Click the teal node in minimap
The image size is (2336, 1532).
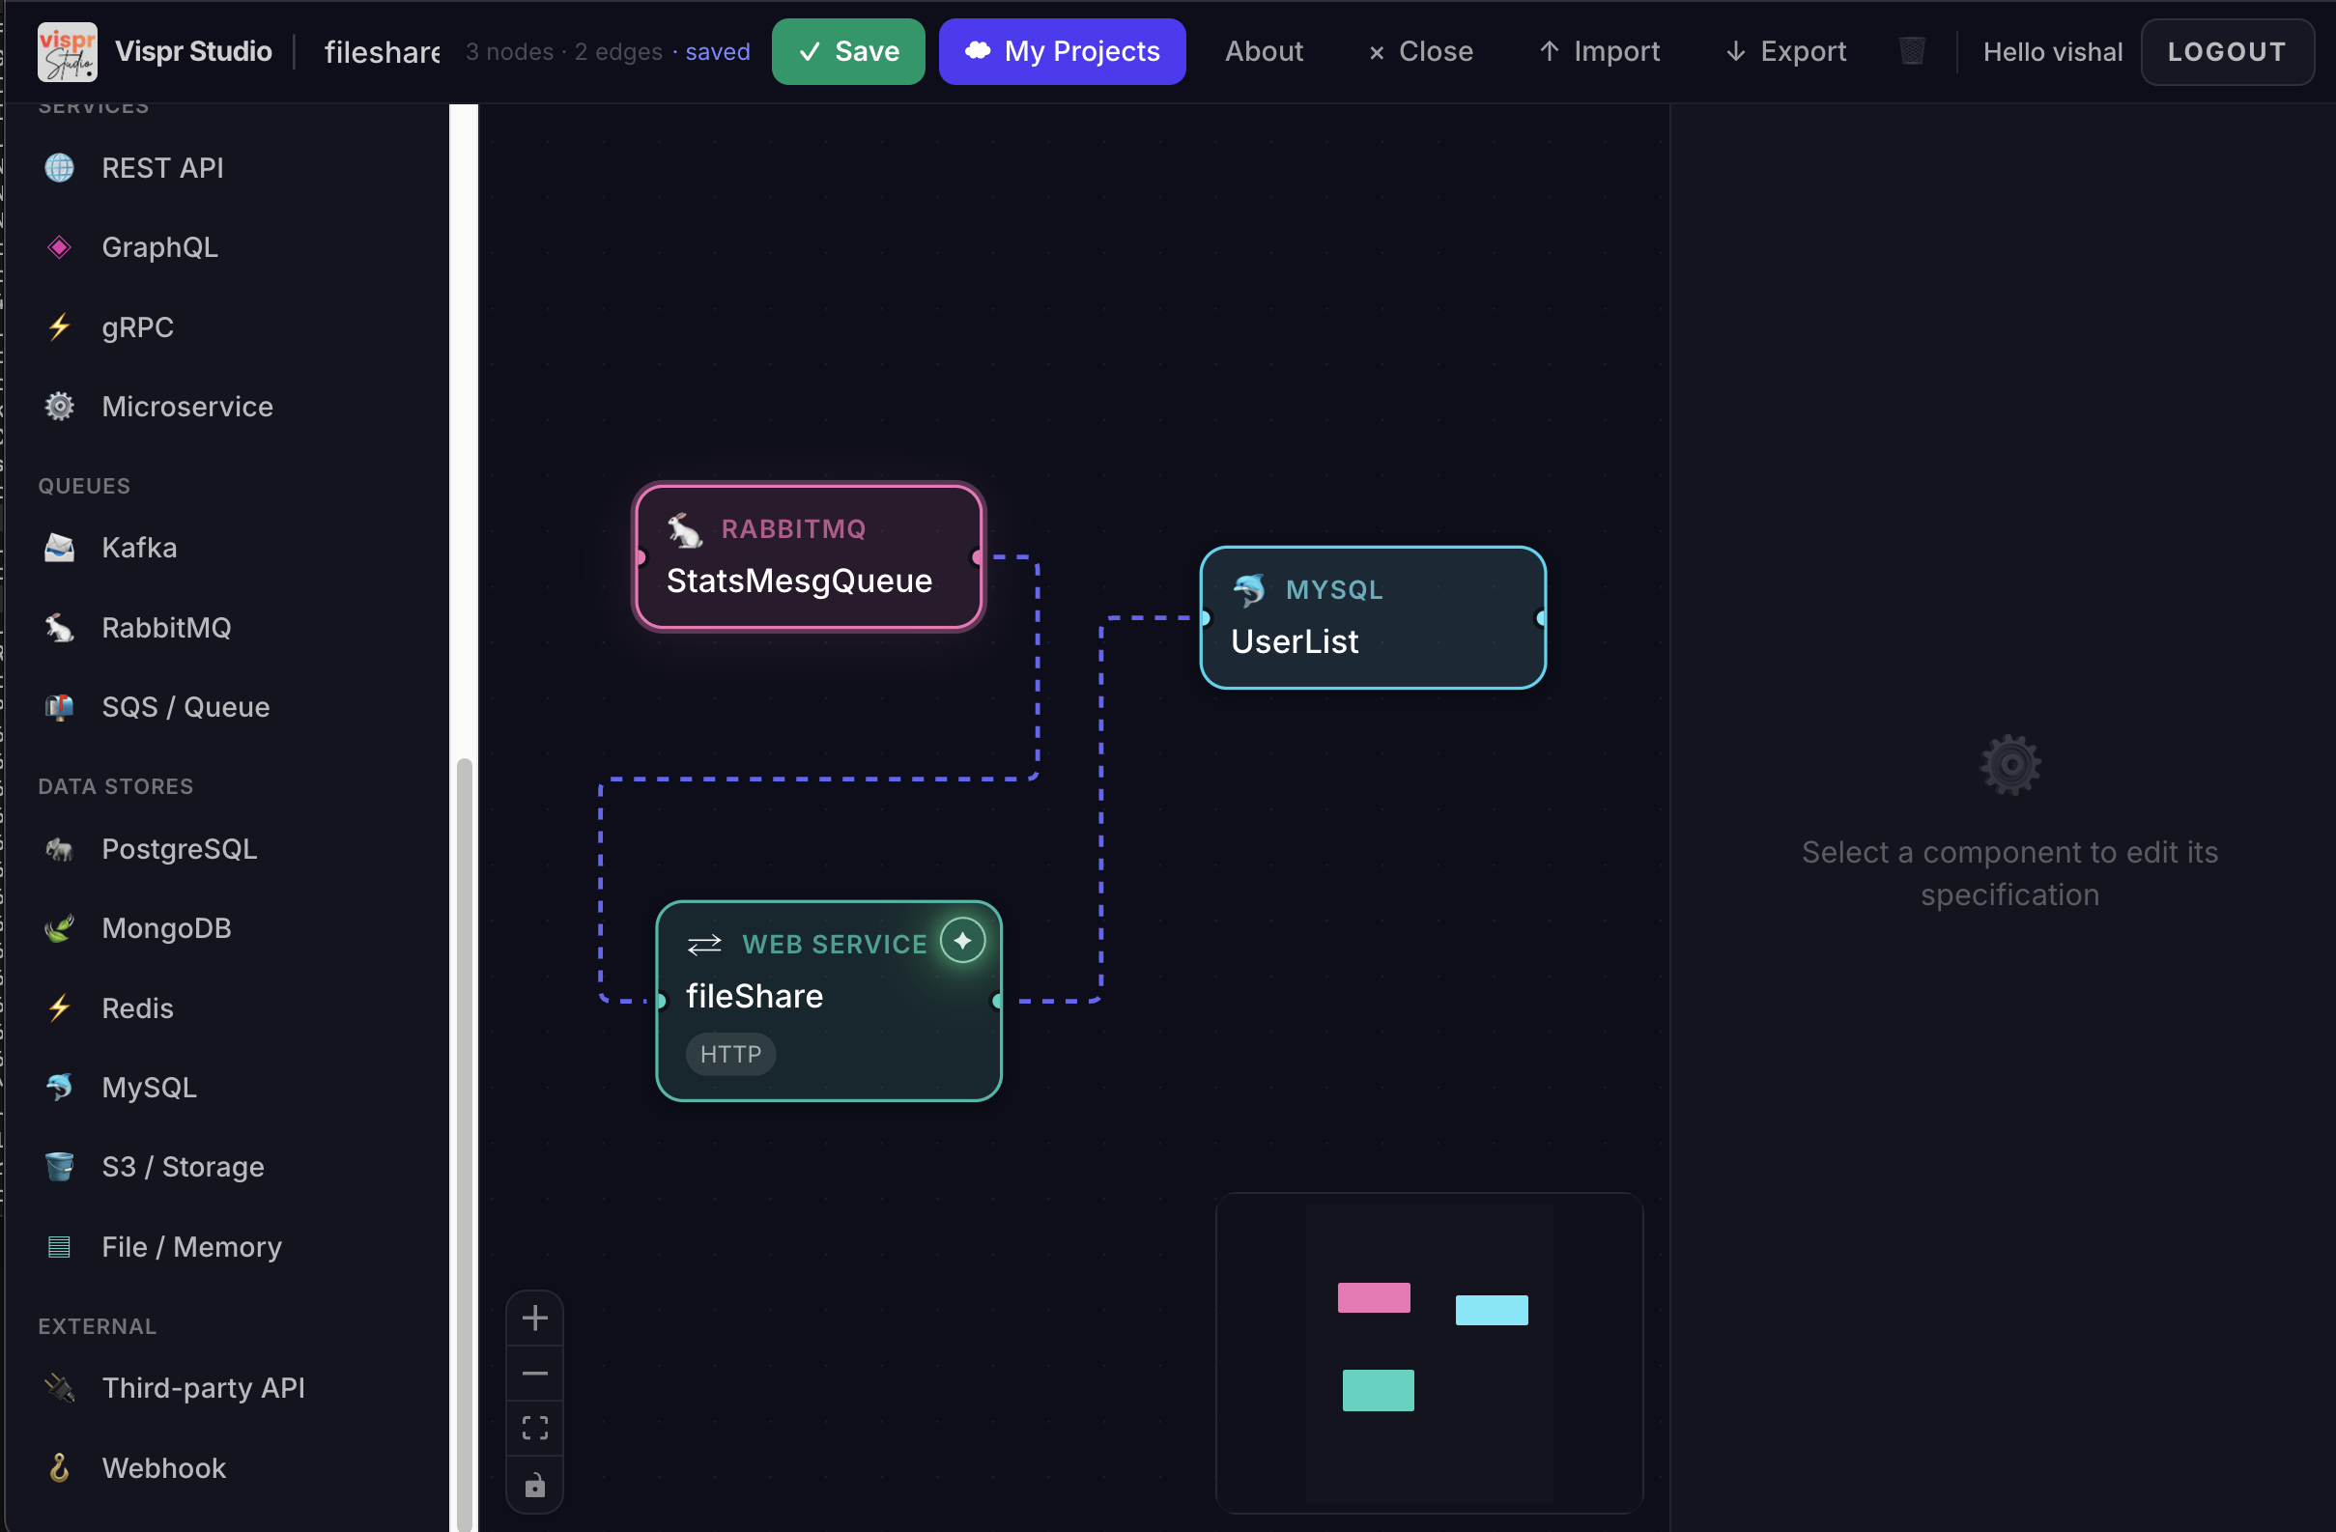[1378, 1390]
